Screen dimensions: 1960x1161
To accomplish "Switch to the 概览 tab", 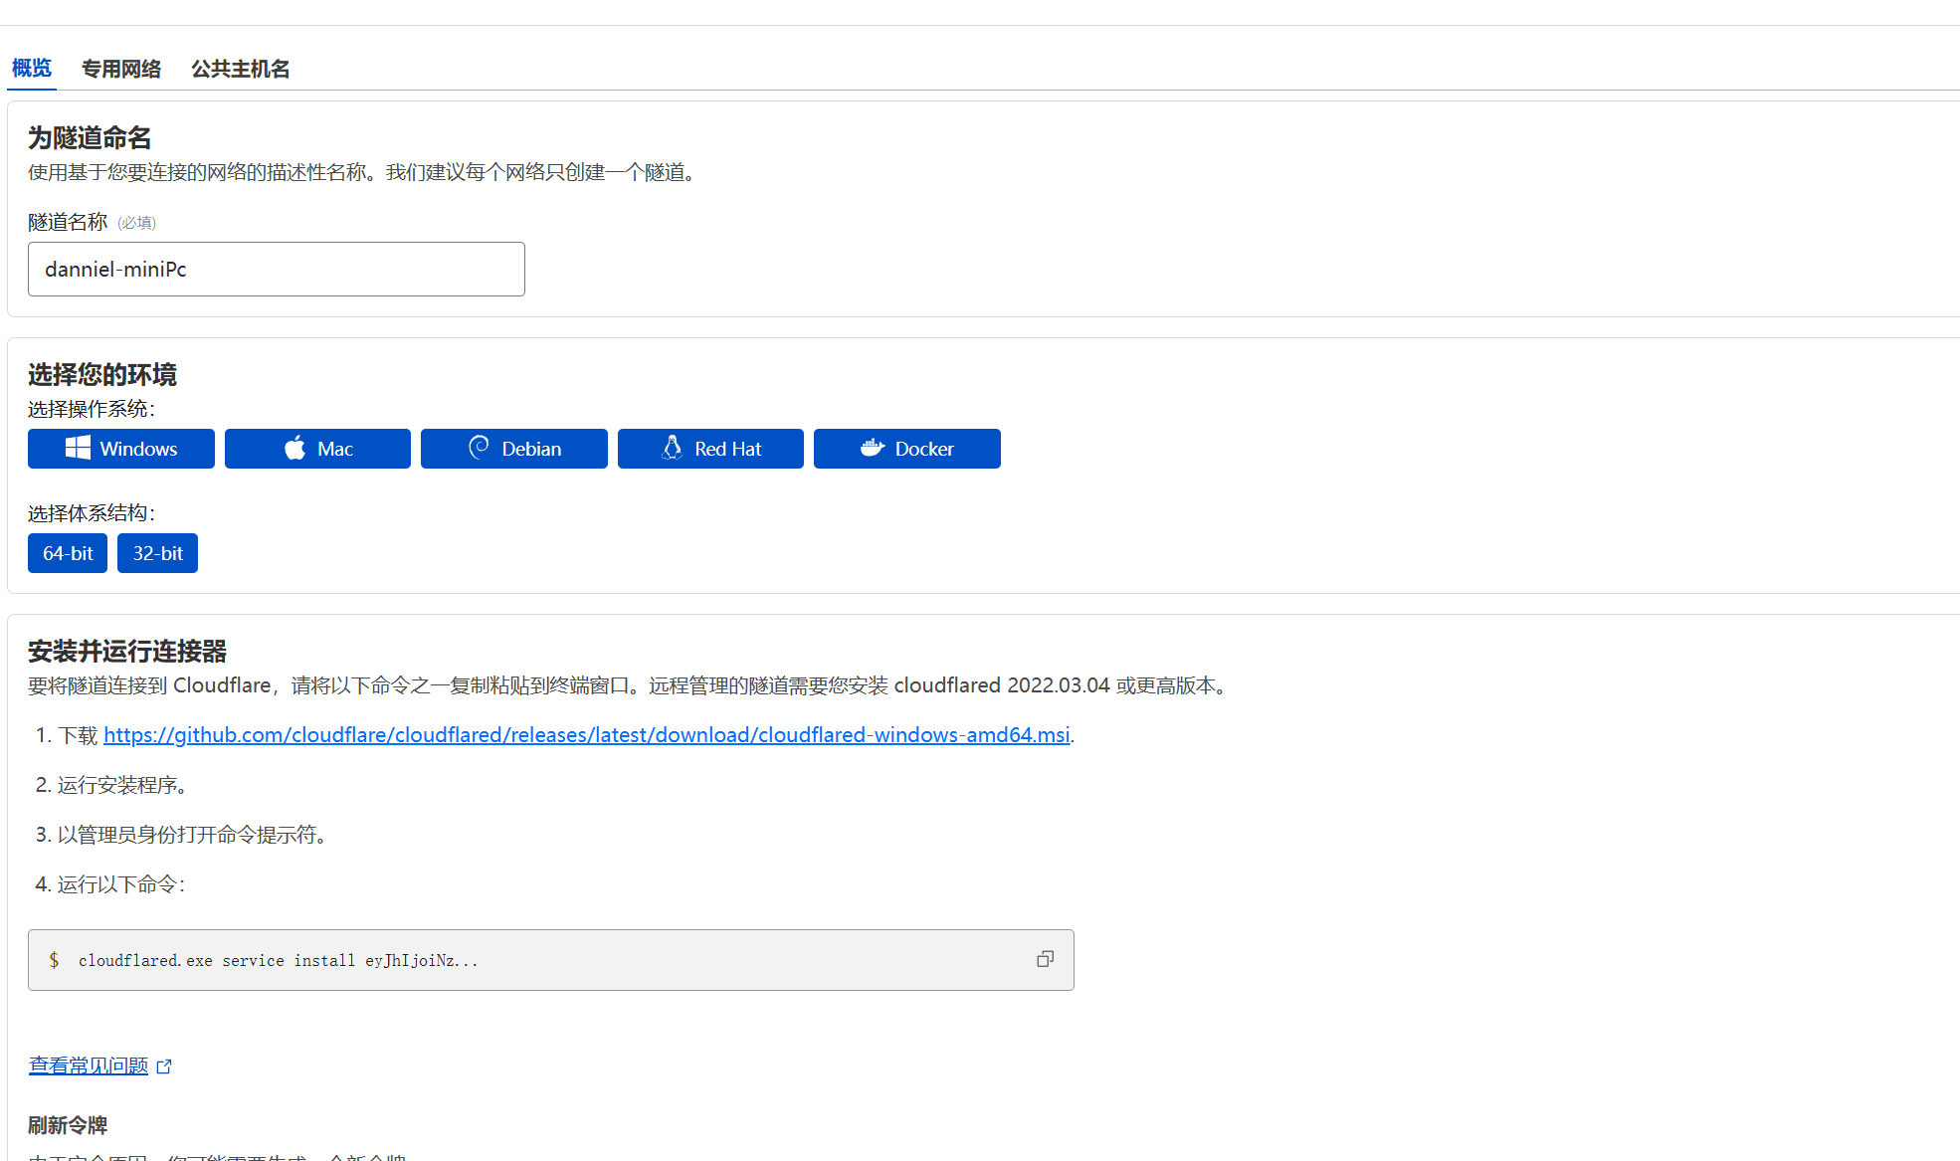I will tap(32, 69).
